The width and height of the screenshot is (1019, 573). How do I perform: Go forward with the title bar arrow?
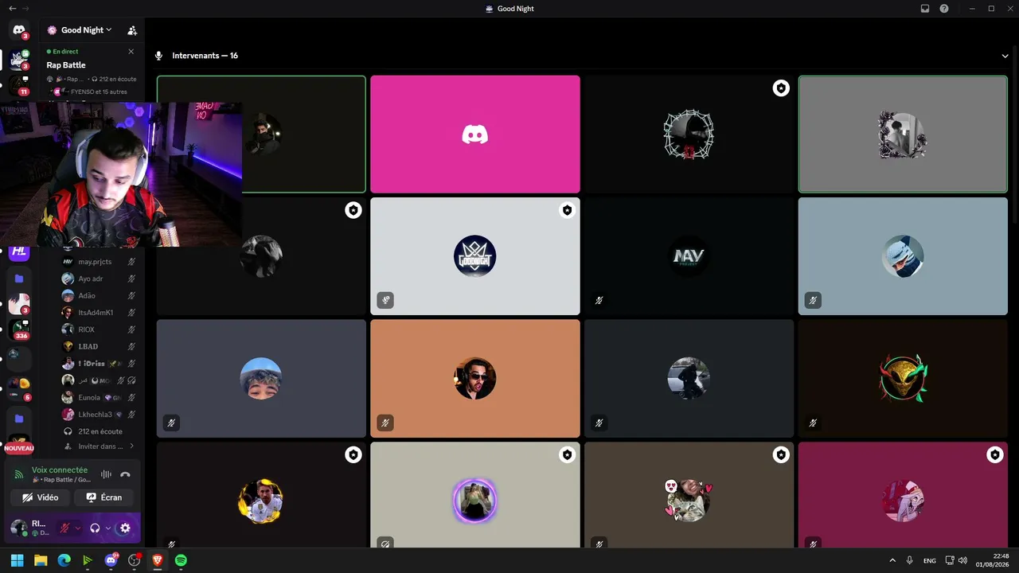(25, 8)
